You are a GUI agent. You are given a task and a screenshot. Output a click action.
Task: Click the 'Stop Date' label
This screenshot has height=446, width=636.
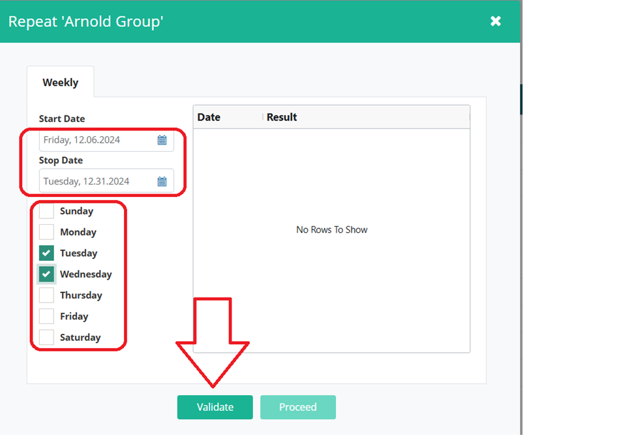click(61, 160)
